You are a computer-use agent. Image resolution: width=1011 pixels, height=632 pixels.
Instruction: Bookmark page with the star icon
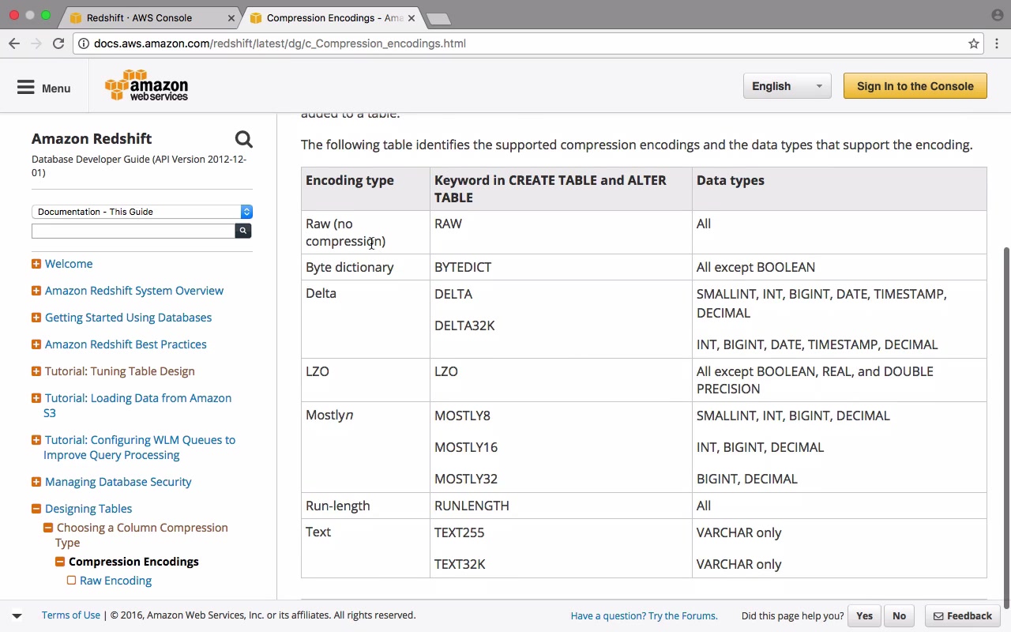(974, 43)
